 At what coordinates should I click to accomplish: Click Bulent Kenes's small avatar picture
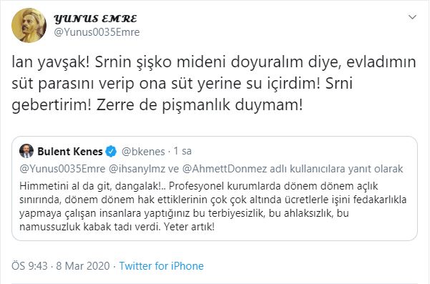26,151
